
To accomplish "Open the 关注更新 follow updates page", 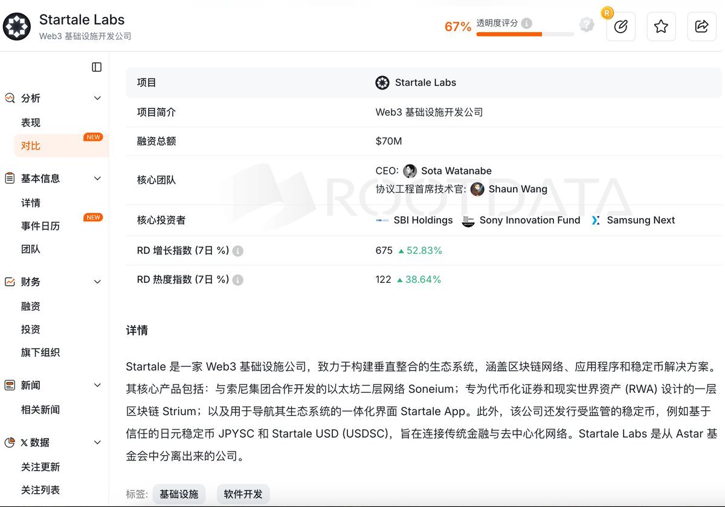I will [40, 467].
